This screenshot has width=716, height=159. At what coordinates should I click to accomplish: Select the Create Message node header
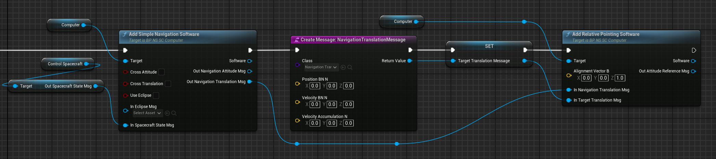pos(353,40)
